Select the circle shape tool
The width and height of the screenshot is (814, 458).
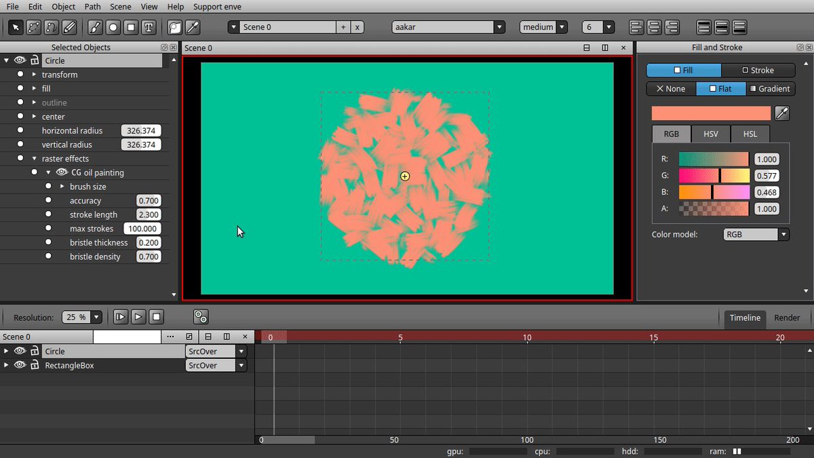click(x=113, y=27)
